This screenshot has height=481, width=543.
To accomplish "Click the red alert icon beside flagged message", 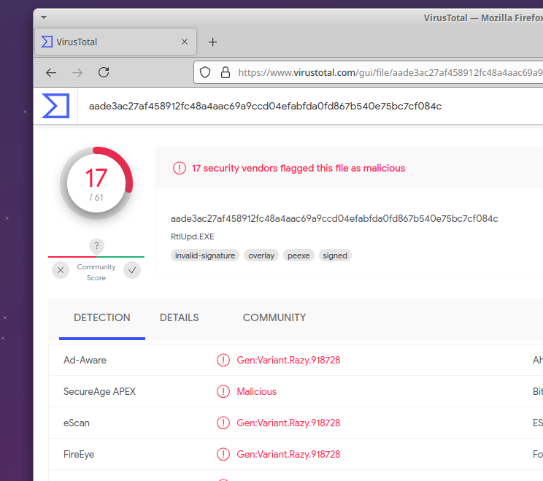I will coord(180,169).
